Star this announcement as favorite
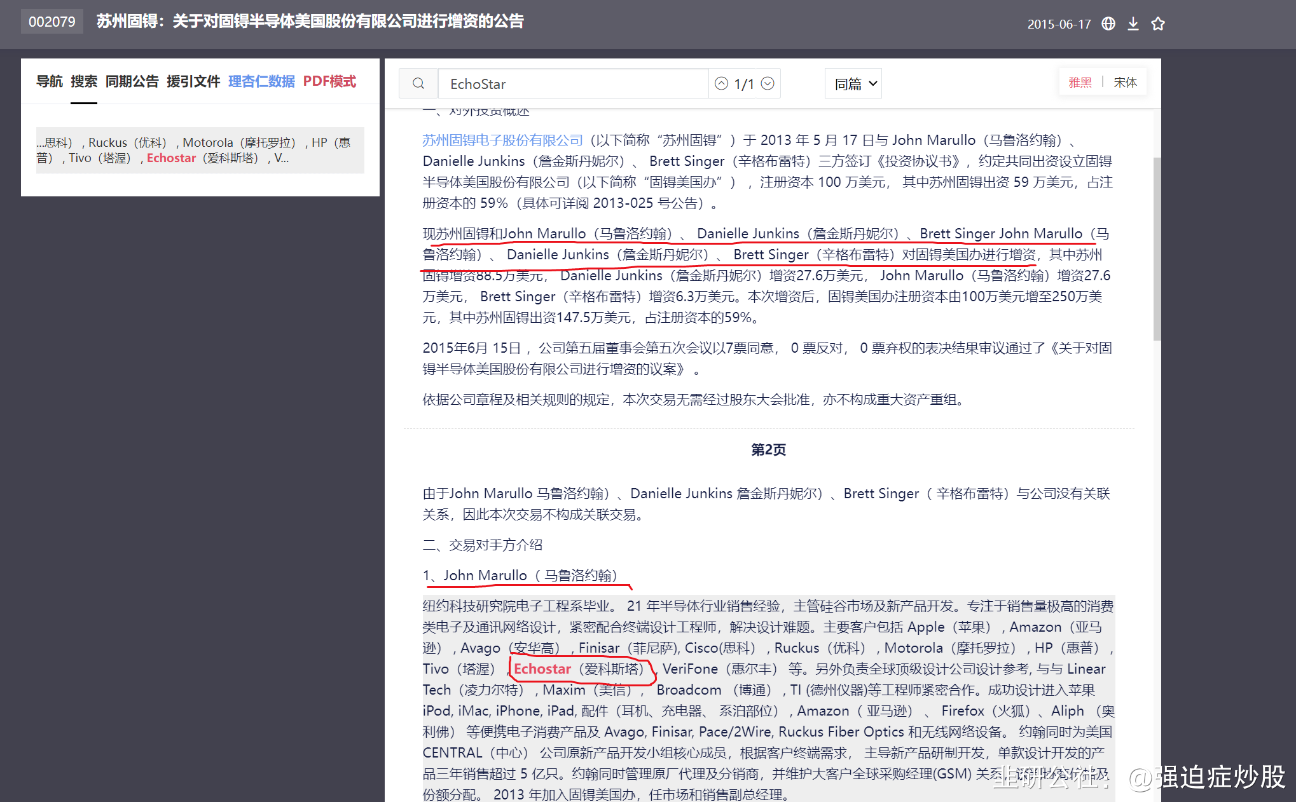1296x802 pixels. (1158, 24)
